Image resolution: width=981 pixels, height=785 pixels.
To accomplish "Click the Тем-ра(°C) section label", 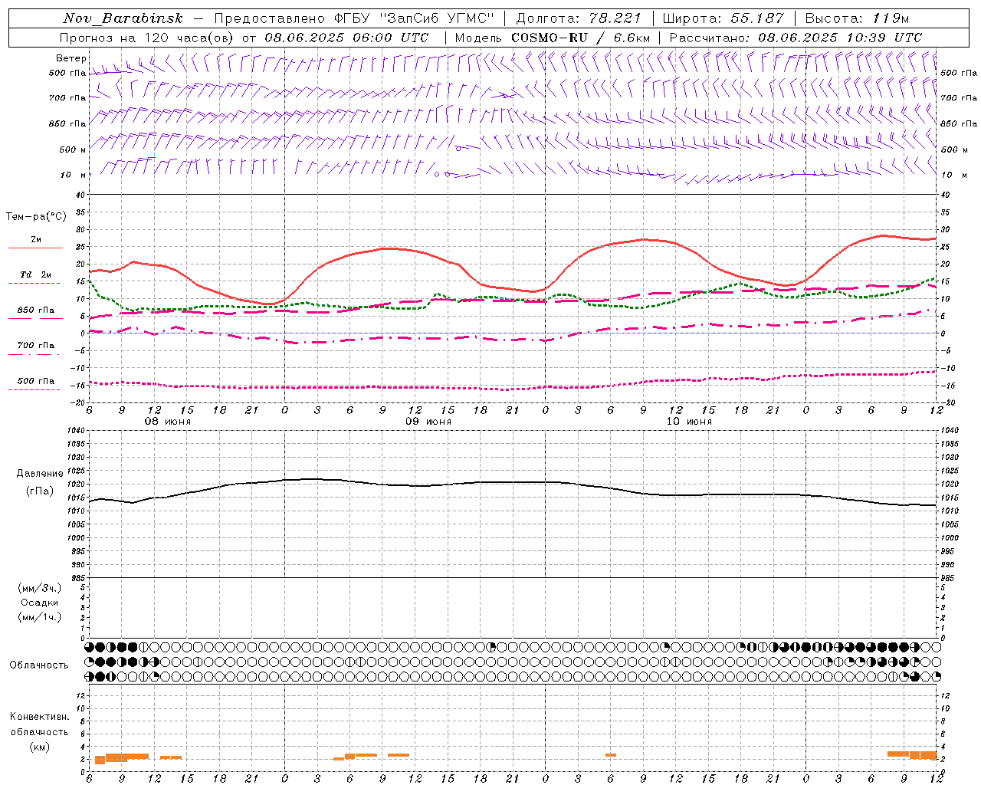I will [36, 217].
